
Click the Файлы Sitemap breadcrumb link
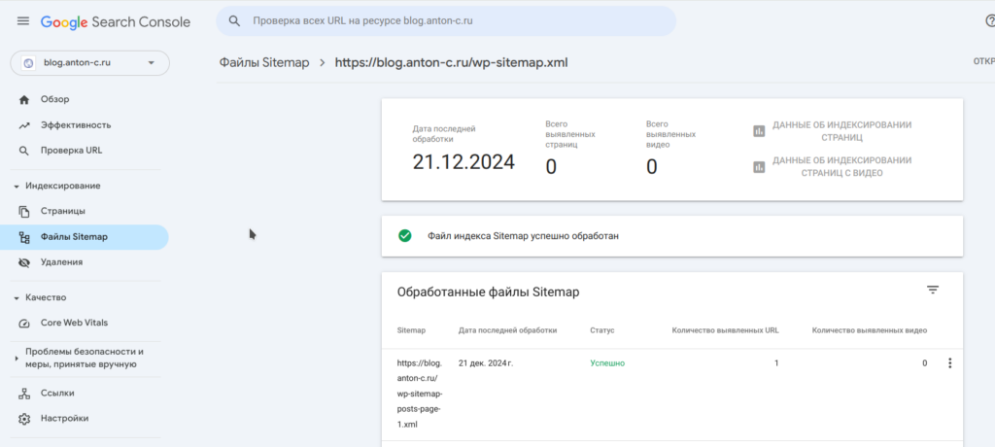(264, 62)
